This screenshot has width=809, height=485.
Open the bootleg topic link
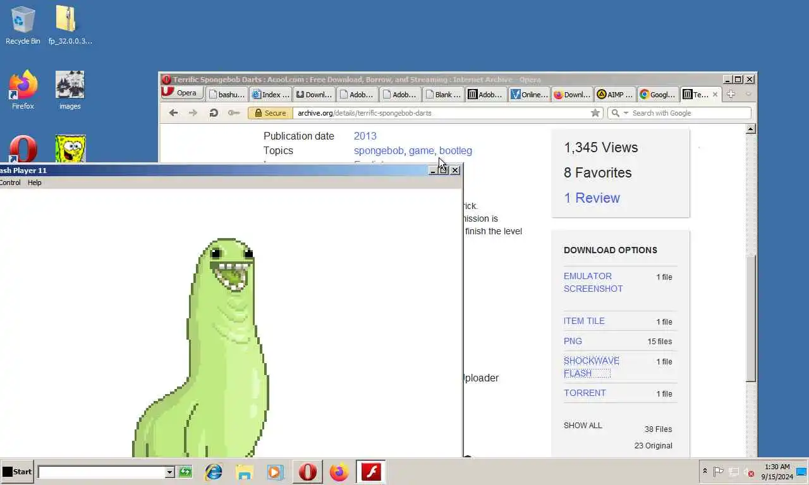[456, 150]
